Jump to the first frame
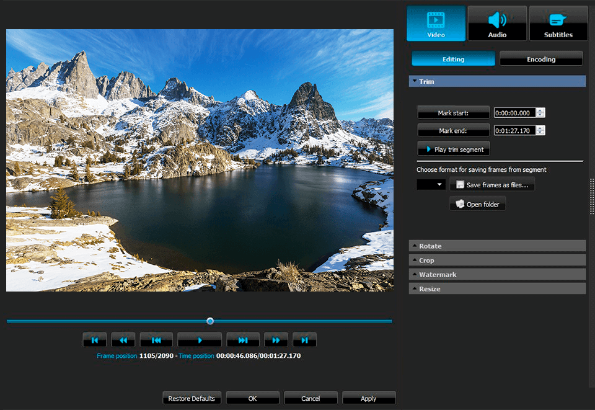The image size is (595, 410). (x=94, y=339)
